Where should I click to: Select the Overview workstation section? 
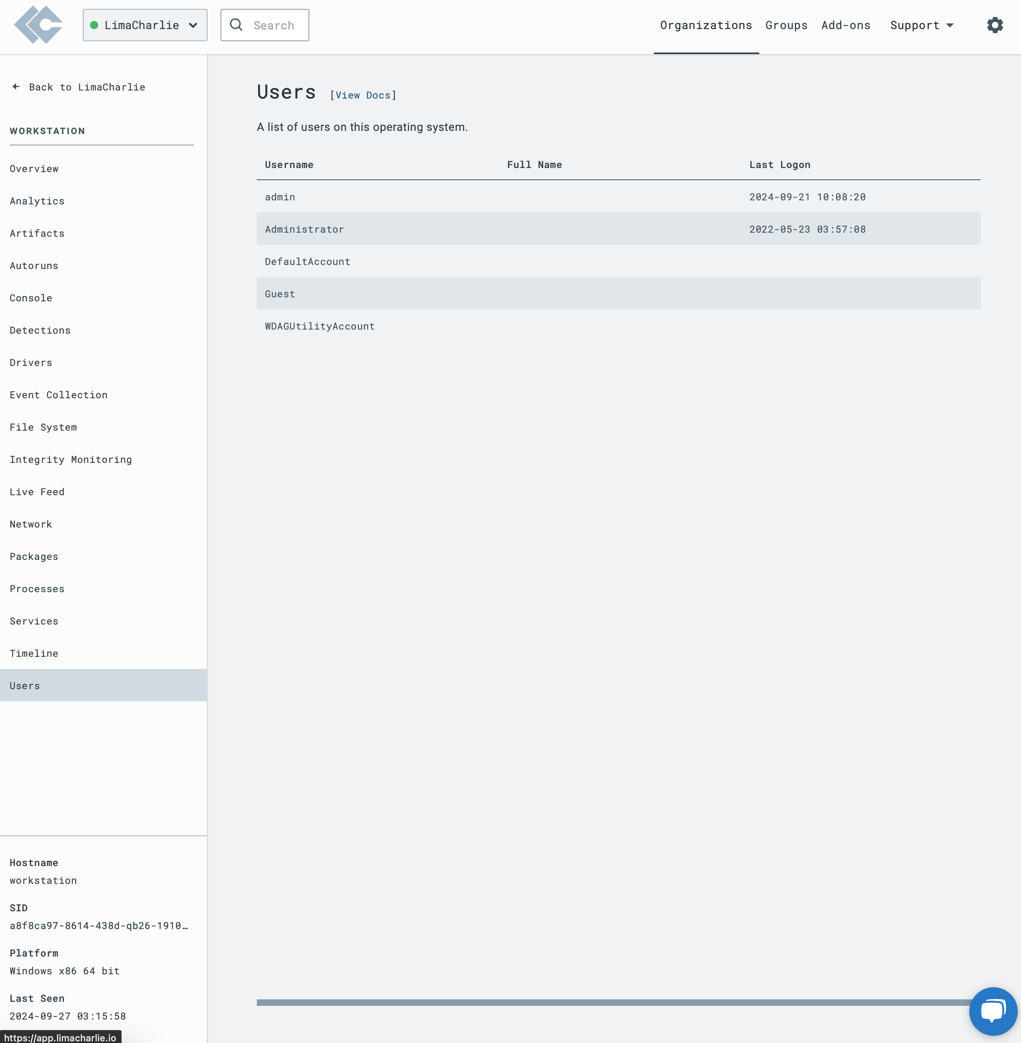click(x=34, y=168)
